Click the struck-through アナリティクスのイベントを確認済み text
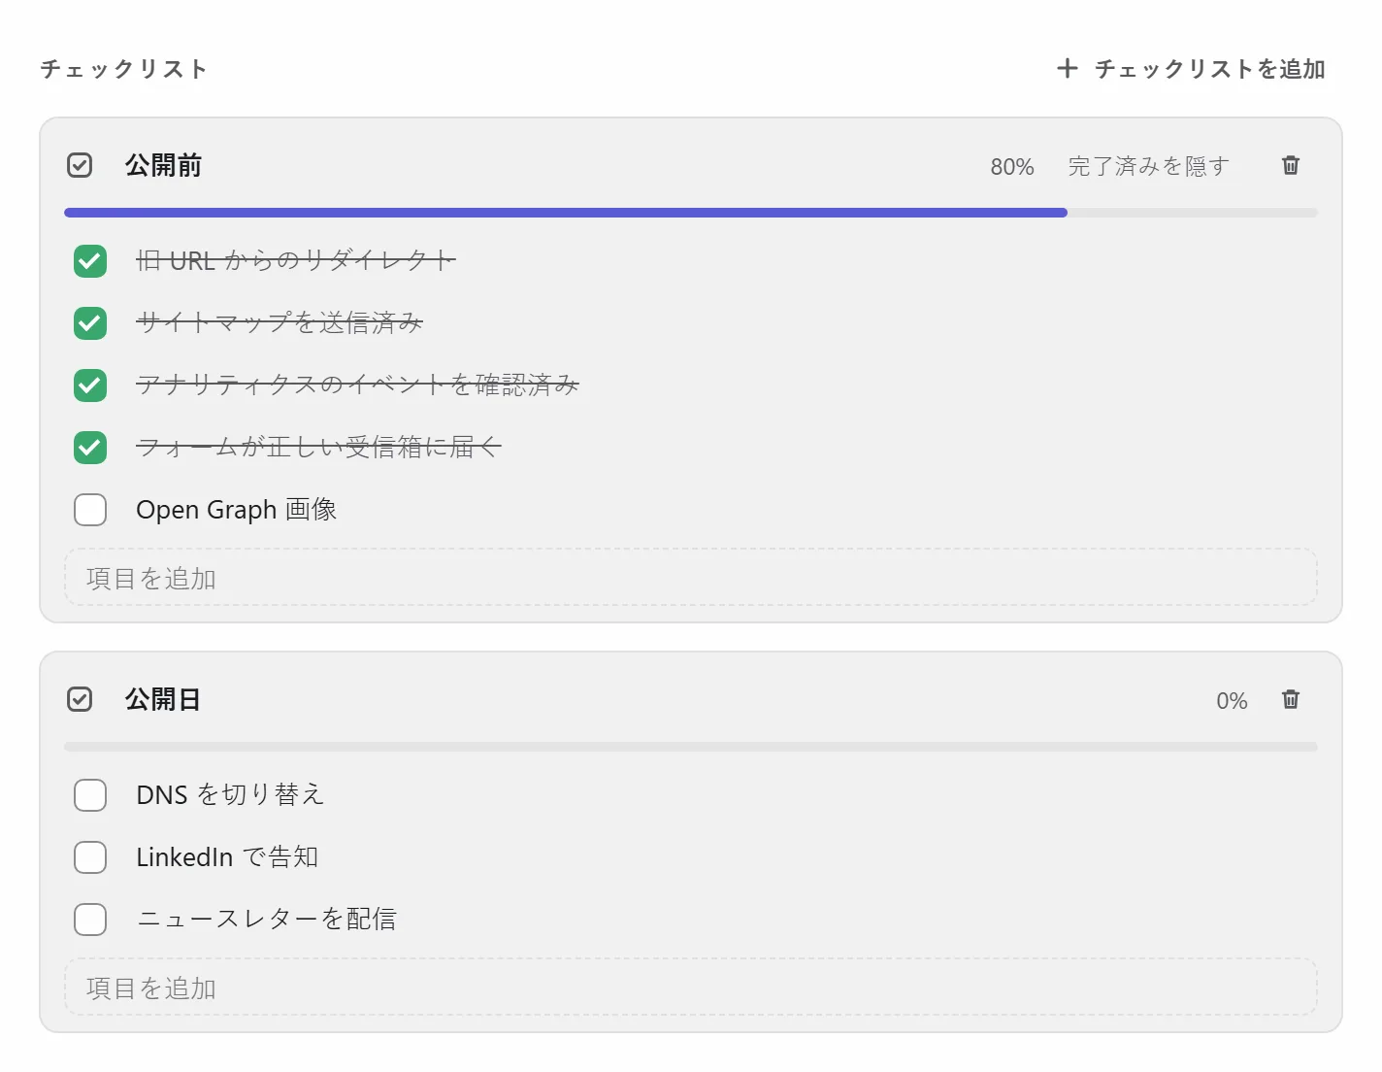The image size is (1382, 1072). click(357, 385)
